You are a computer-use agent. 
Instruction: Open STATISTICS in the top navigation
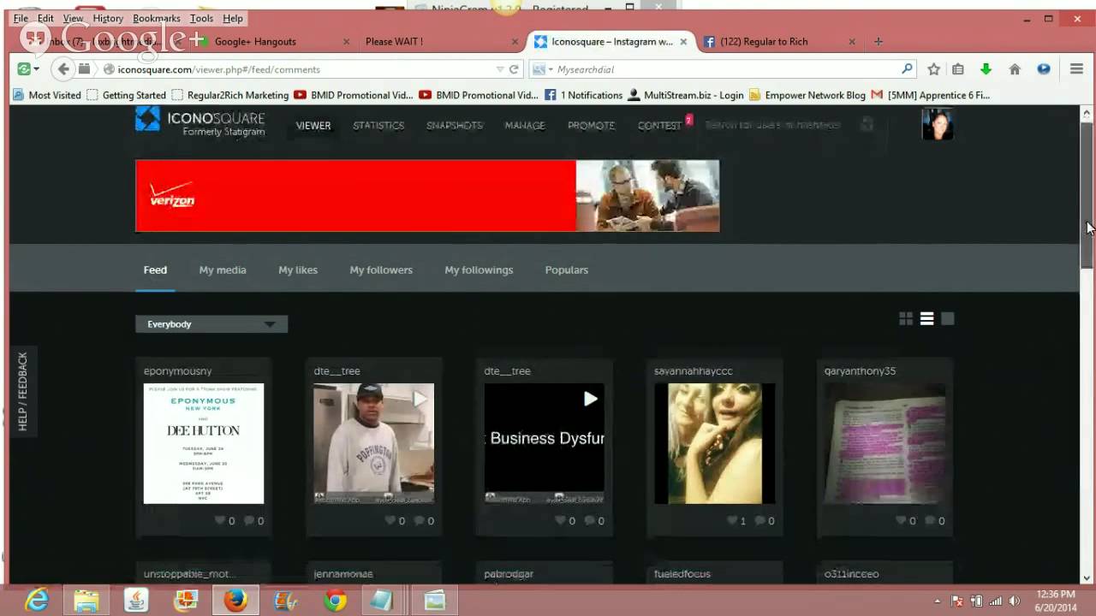[378, 125]
